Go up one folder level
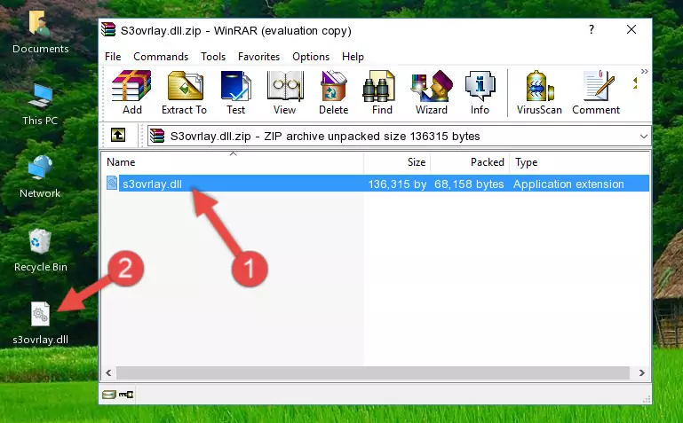 (118, 135)
